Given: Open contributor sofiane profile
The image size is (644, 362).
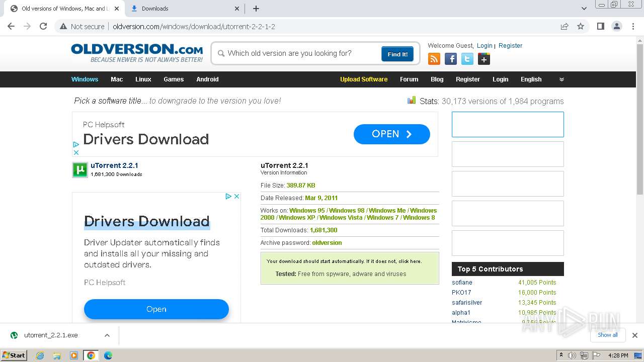Looking at the screenshot, I should [x=462, y=283].
